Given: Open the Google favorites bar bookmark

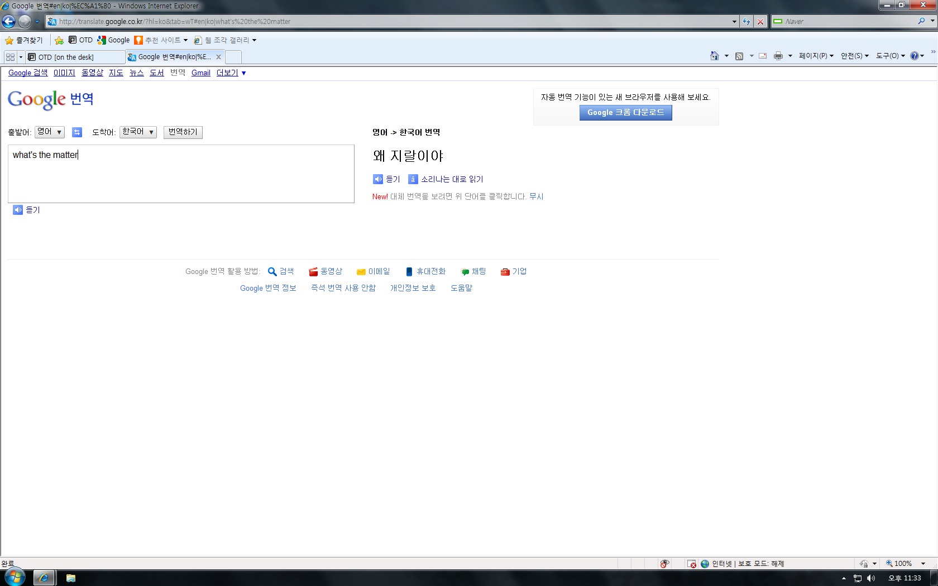Looking at the screenshot, I should pos(113,40).
